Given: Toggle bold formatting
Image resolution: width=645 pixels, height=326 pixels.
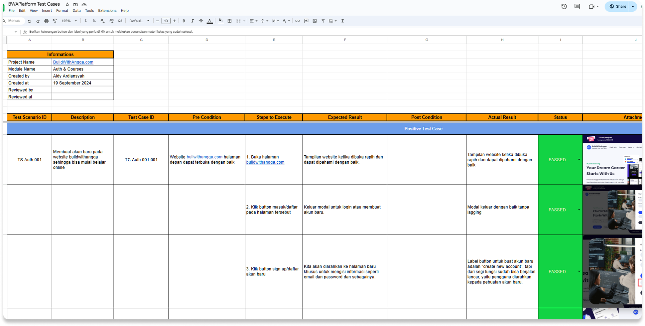Looking at the screenshot, I should click(184, 21).
